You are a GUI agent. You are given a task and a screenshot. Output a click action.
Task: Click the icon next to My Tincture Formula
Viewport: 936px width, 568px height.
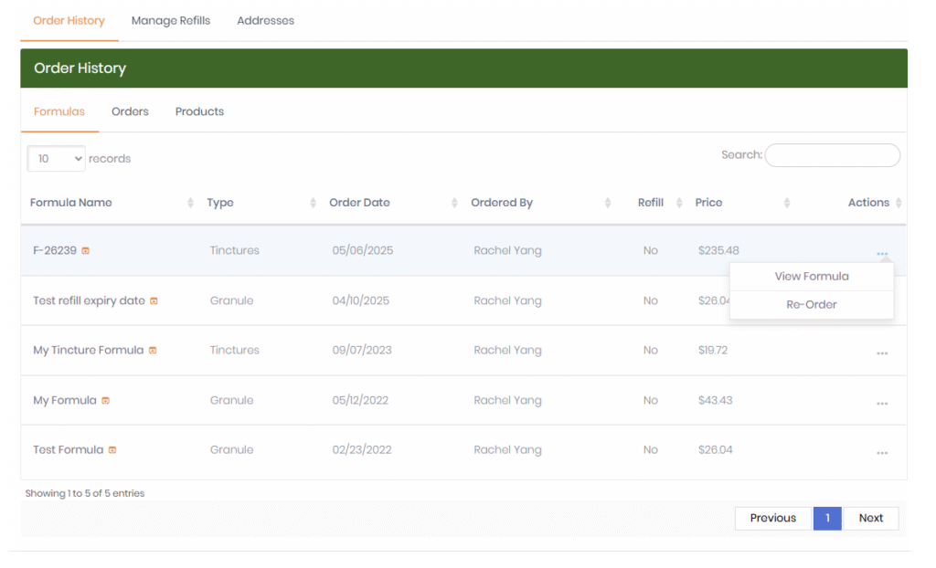(153, 351)
